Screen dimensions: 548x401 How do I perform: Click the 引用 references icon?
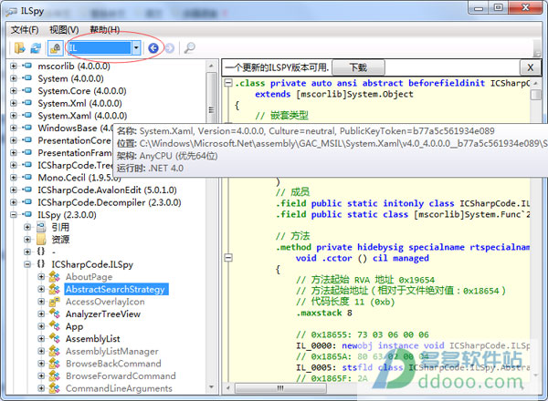point(41,227)
